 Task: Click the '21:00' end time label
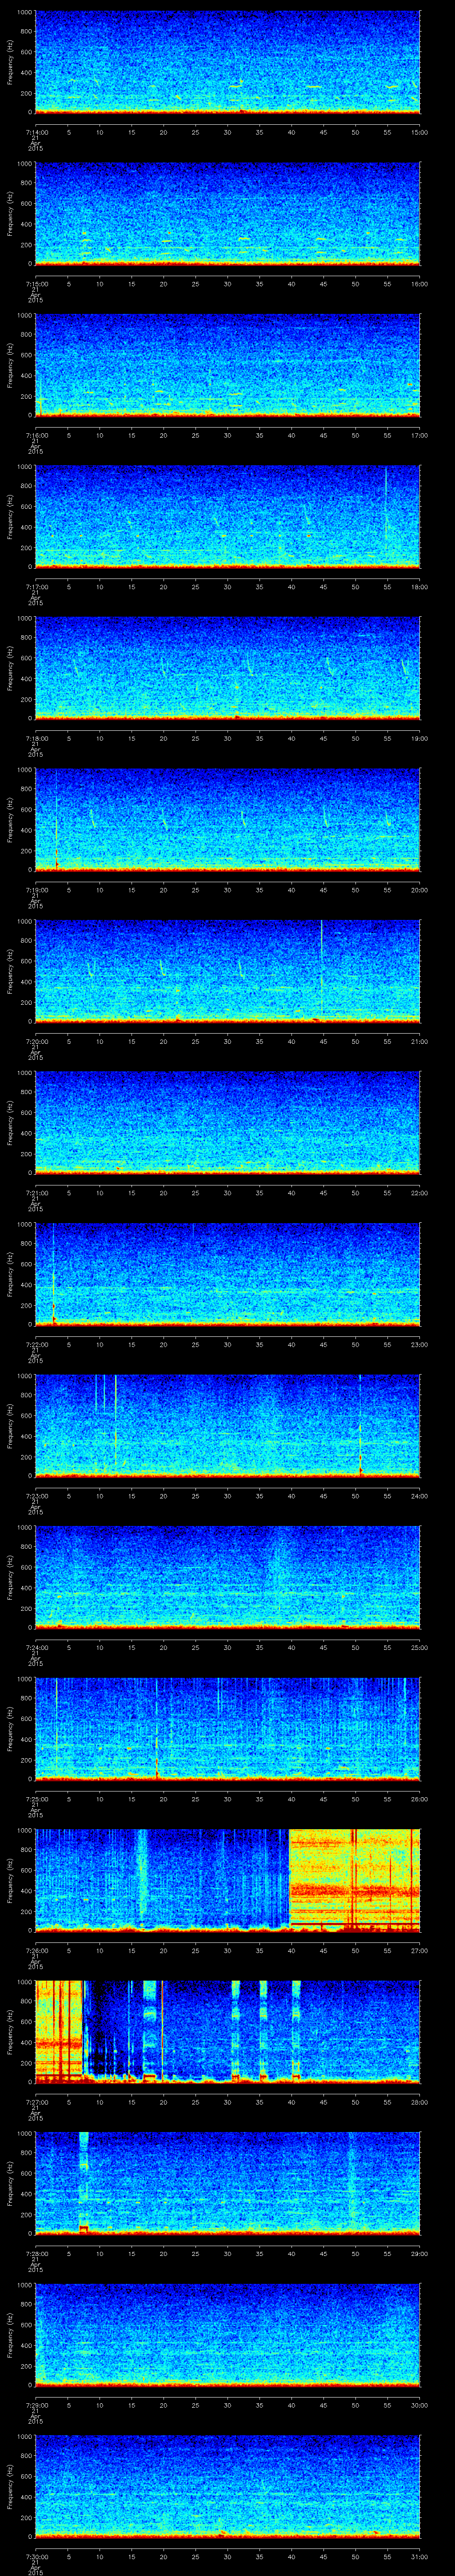[420, 1042]
